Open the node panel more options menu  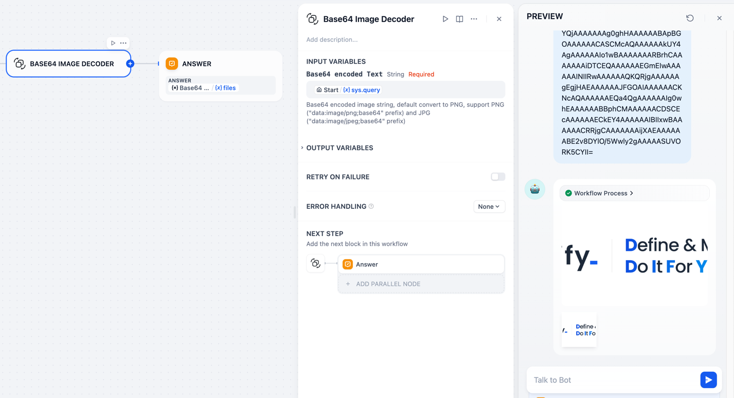tap(474, 19)
